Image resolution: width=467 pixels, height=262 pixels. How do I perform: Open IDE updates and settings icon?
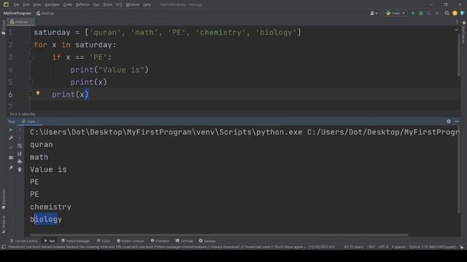pyautogui.click(x=455, y=13)
